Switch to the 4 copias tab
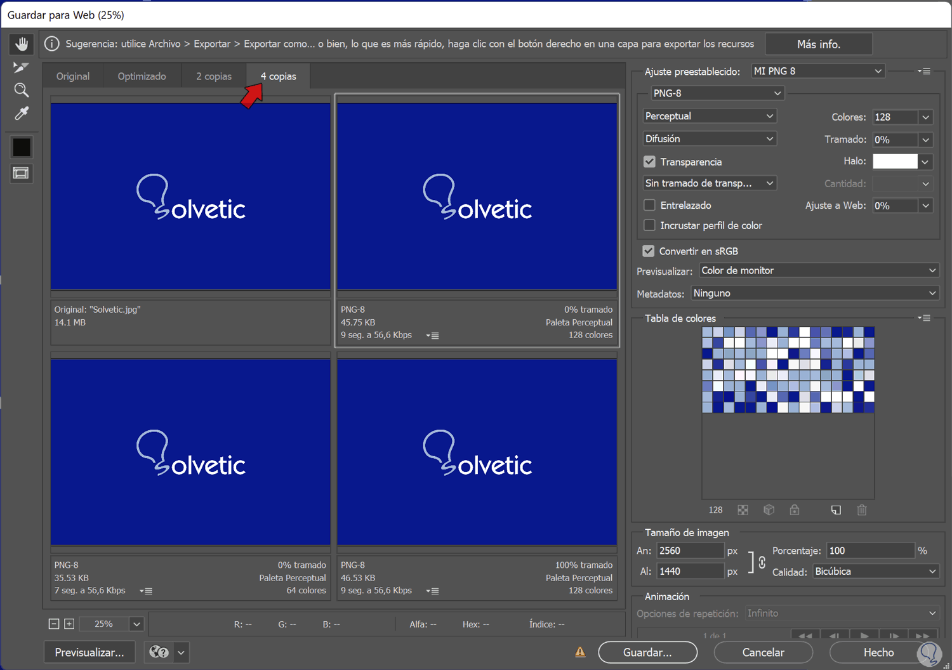 click(279, 76)
